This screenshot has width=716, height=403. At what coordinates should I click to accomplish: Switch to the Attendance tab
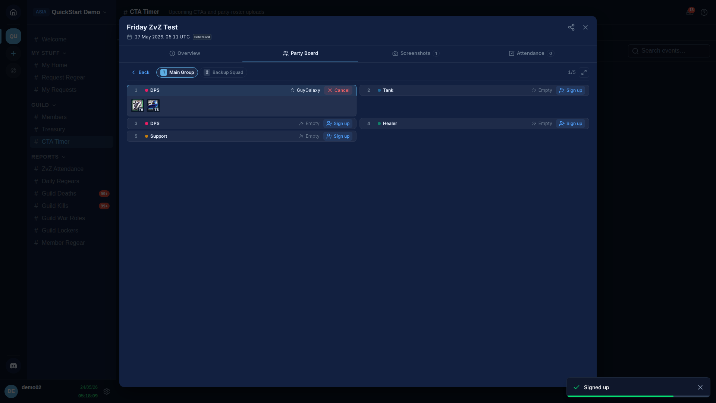531,53
